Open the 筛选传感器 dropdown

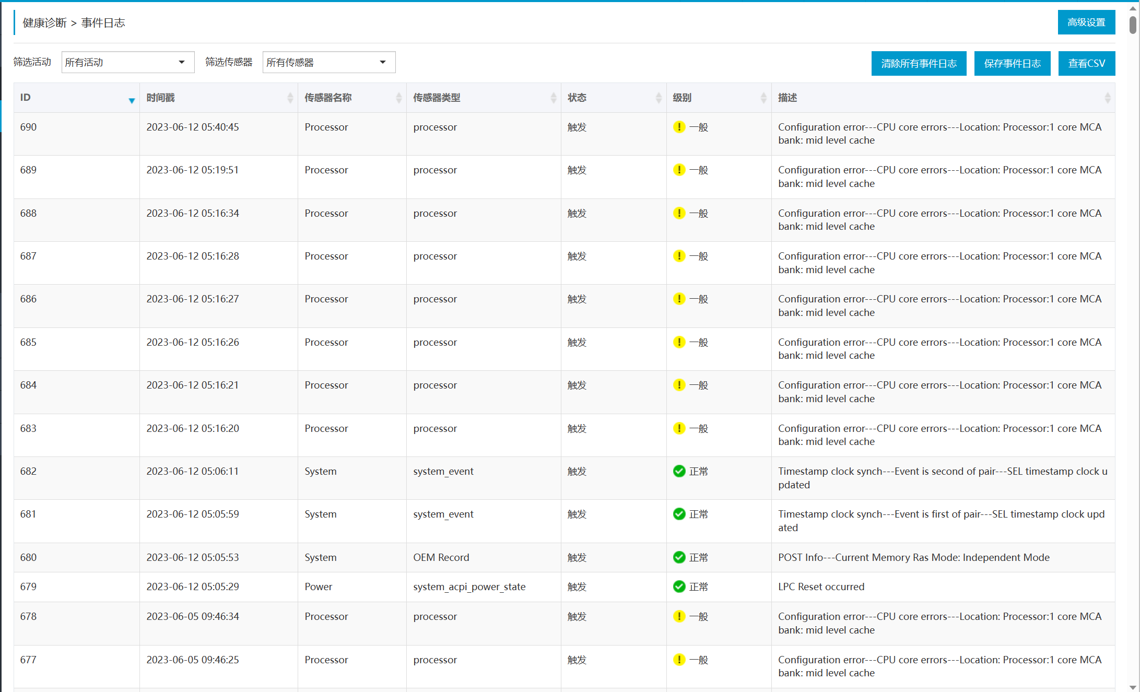[x=329, y=62]
